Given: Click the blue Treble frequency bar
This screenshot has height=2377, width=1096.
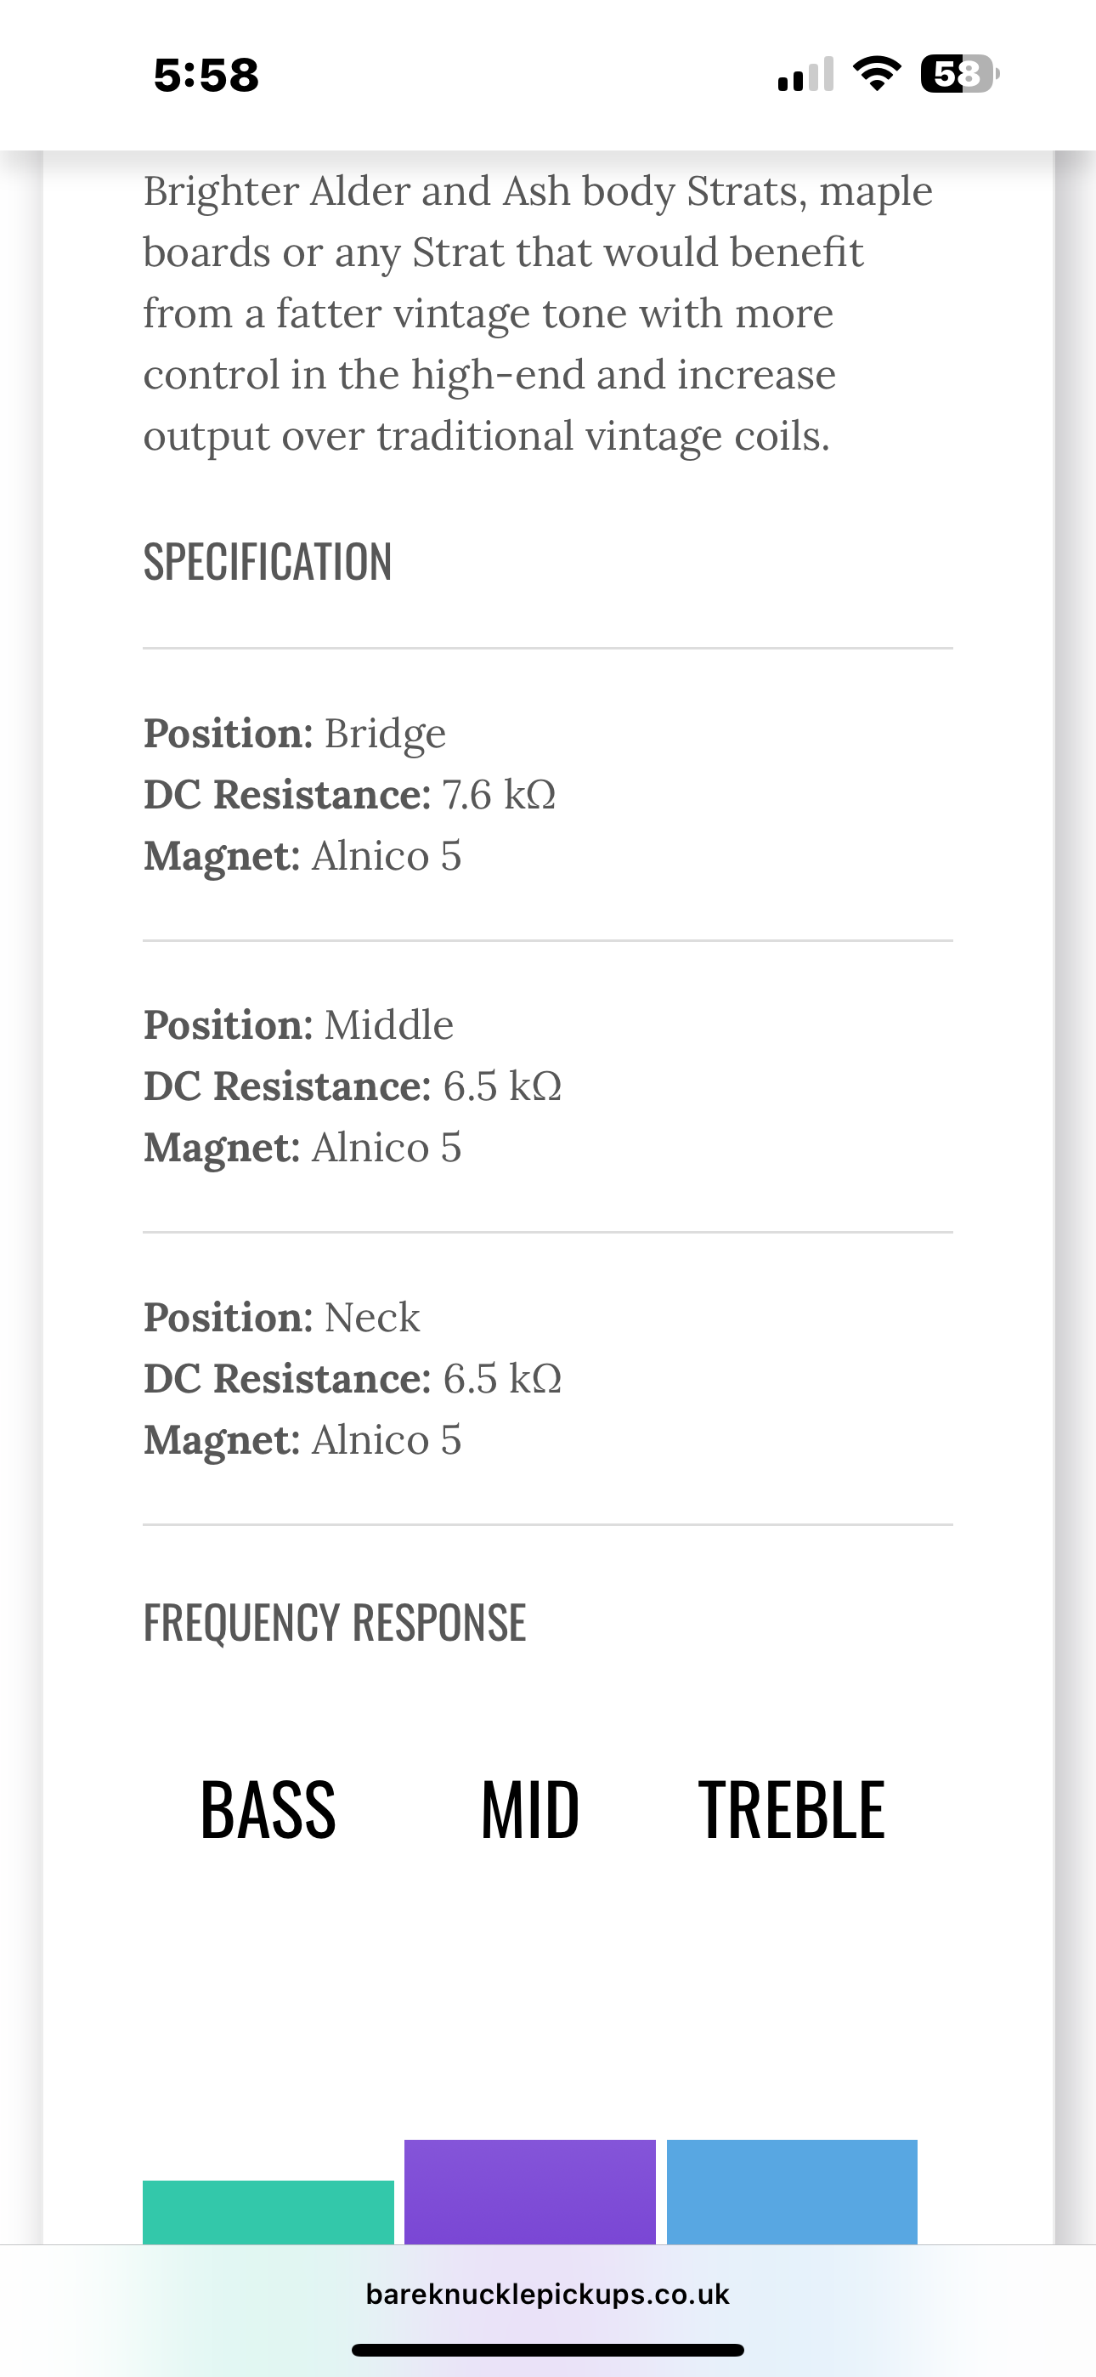Looking at the screenshot, I should click(x=792, y=2192).
